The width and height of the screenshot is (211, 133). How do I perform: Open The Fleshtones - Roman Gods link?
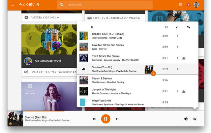107,38
